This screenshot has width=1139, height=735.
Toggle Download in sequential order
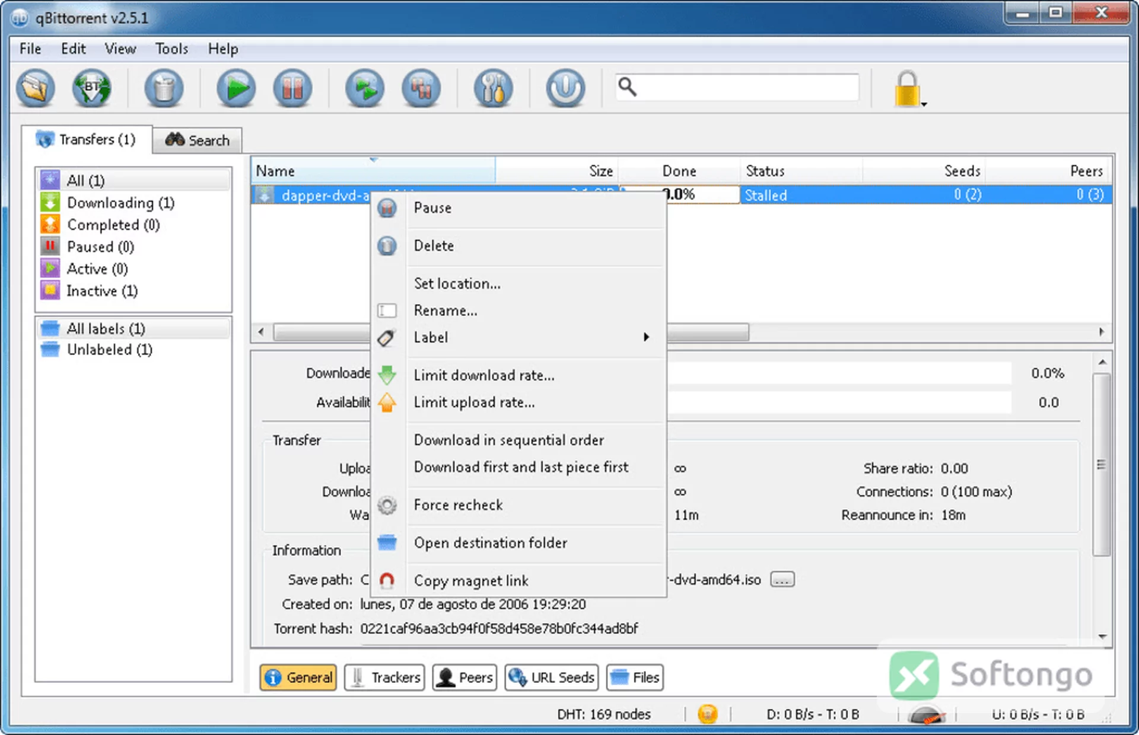518,440
